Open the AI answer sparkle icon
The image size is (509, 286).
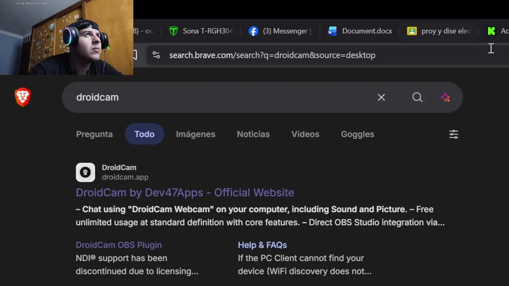click(x=445, y=97)
